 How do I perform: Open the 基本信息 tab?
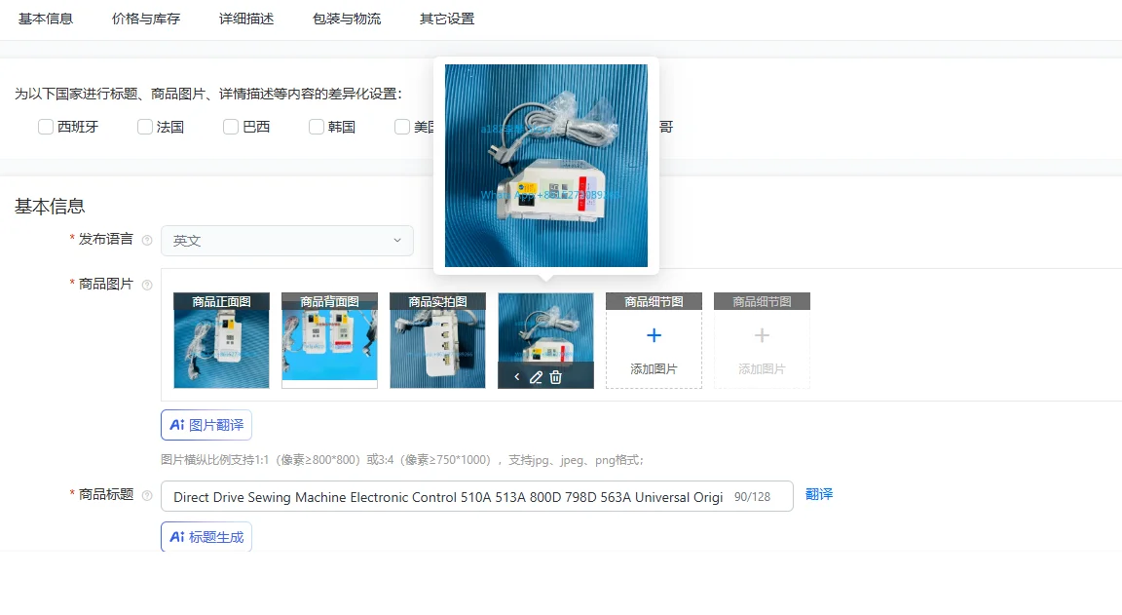coord(46,19)
